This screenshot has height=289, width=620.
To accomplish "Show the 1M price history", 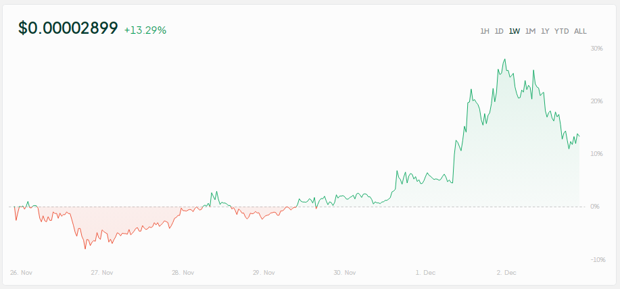I will point(530,31).
